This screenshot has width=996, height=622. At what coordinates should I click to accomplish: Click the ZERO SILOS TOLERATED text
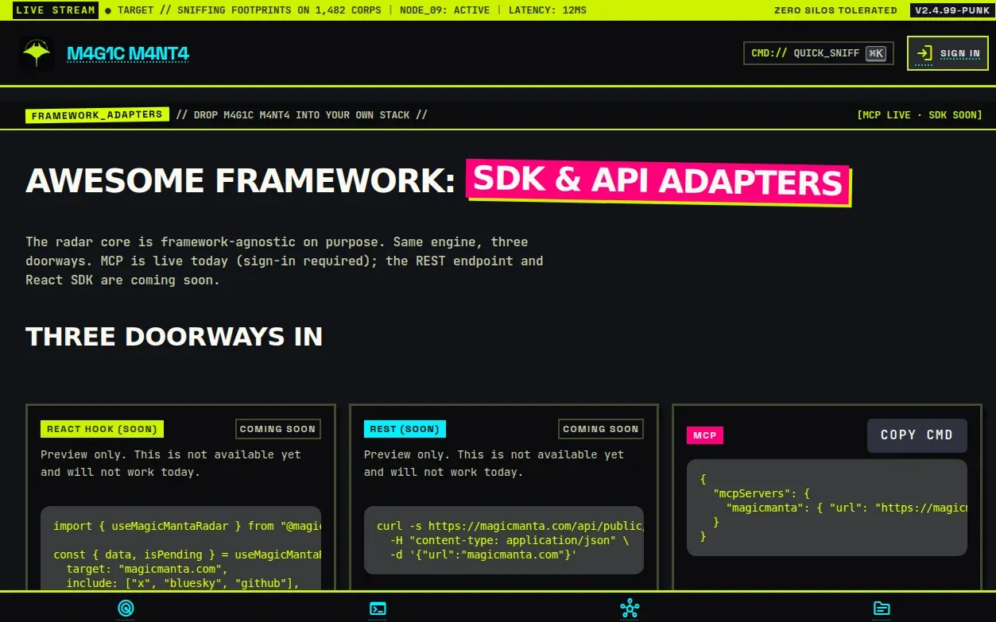[x=835, y=10]
